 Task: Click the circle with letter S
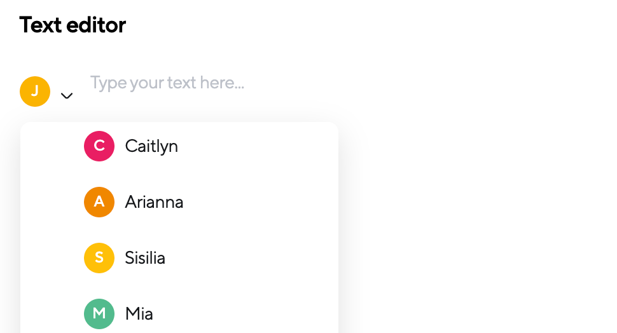point(99,258)
